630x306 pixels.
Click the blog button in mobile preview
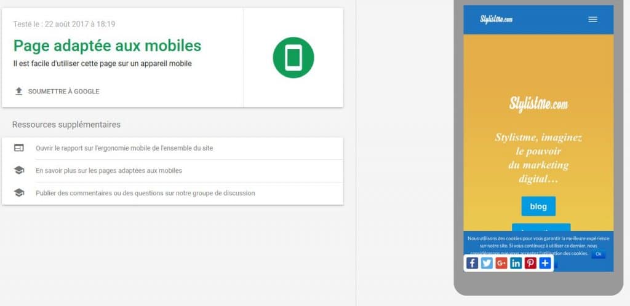coord(538,206)
